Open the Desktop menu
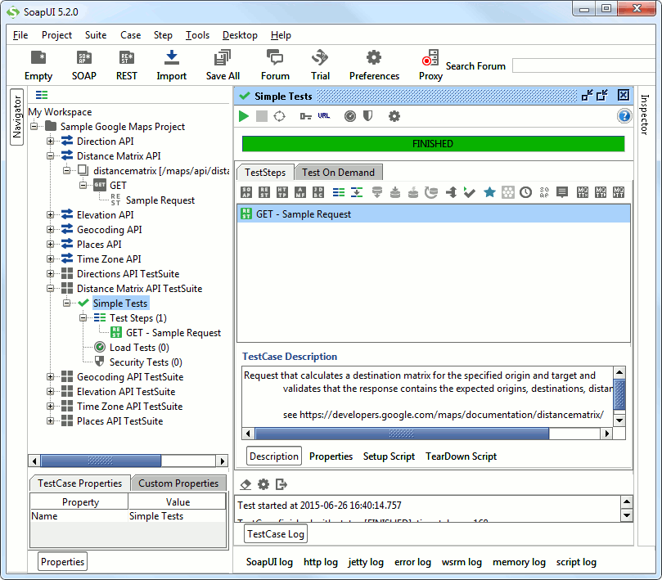Image resolution: width=662 pixels, height=580 pixels. click(240, 35)
